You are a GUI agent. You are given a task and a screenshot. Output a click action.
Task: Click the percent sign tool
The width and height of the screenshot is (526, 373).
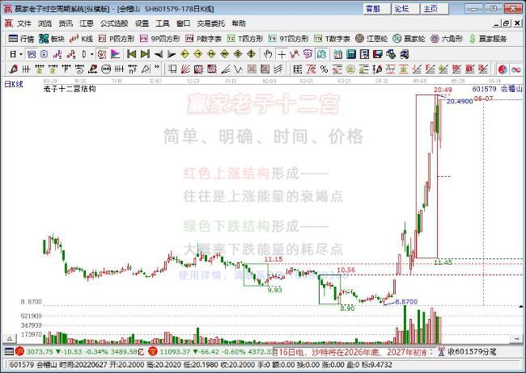[324, 69]
